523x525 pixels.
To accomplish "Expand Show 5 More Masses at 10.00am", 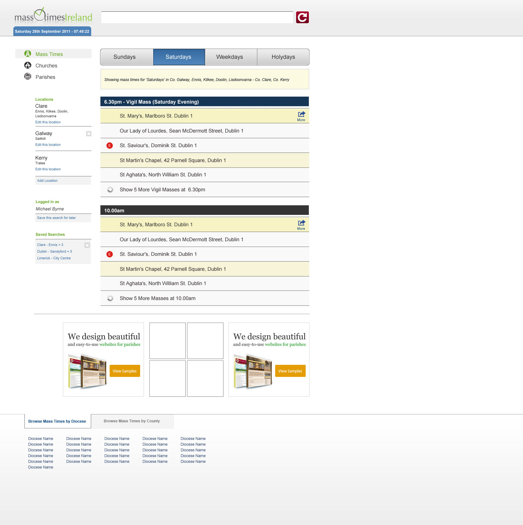I will [x=157, y=298].
